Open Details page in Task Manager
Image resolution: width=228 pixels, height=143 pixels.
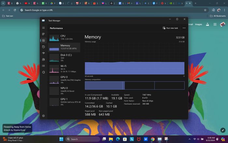pyautogui.click(x=43, y=66)
